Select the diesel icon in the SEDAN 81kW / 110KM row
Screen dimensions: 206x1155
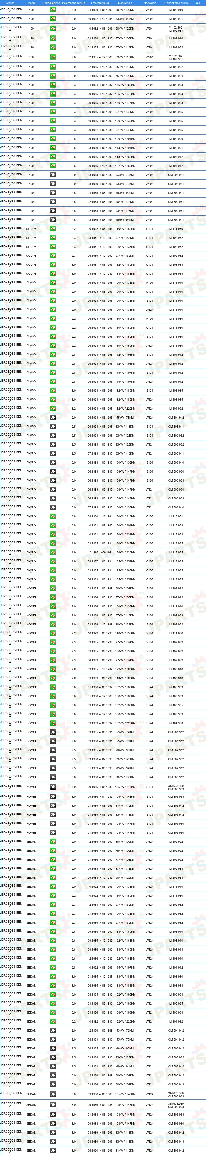(x=53, y=1151)
